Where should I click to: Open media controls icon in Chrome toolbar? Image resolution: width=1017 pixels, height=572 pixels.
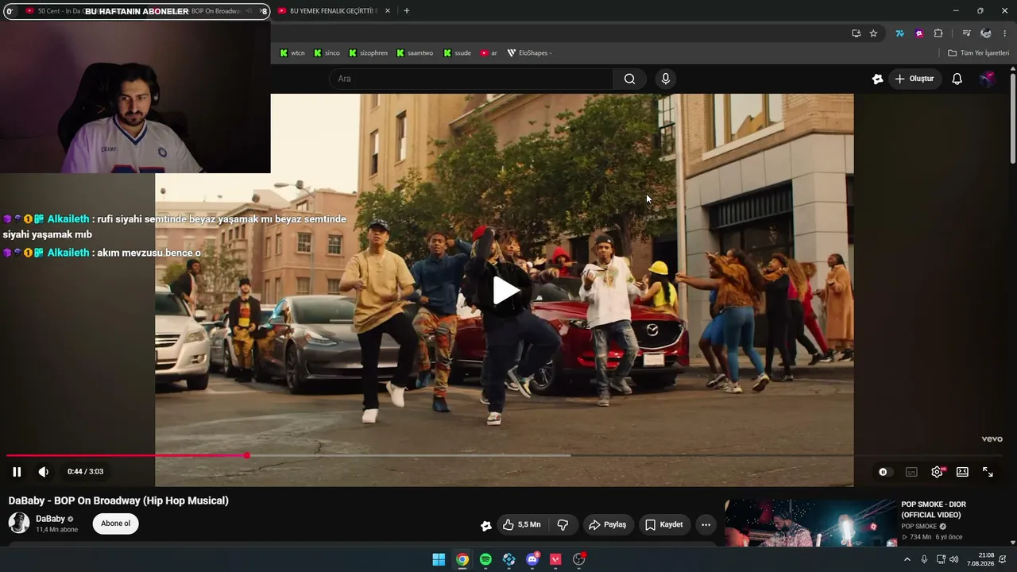click(966, 33)
